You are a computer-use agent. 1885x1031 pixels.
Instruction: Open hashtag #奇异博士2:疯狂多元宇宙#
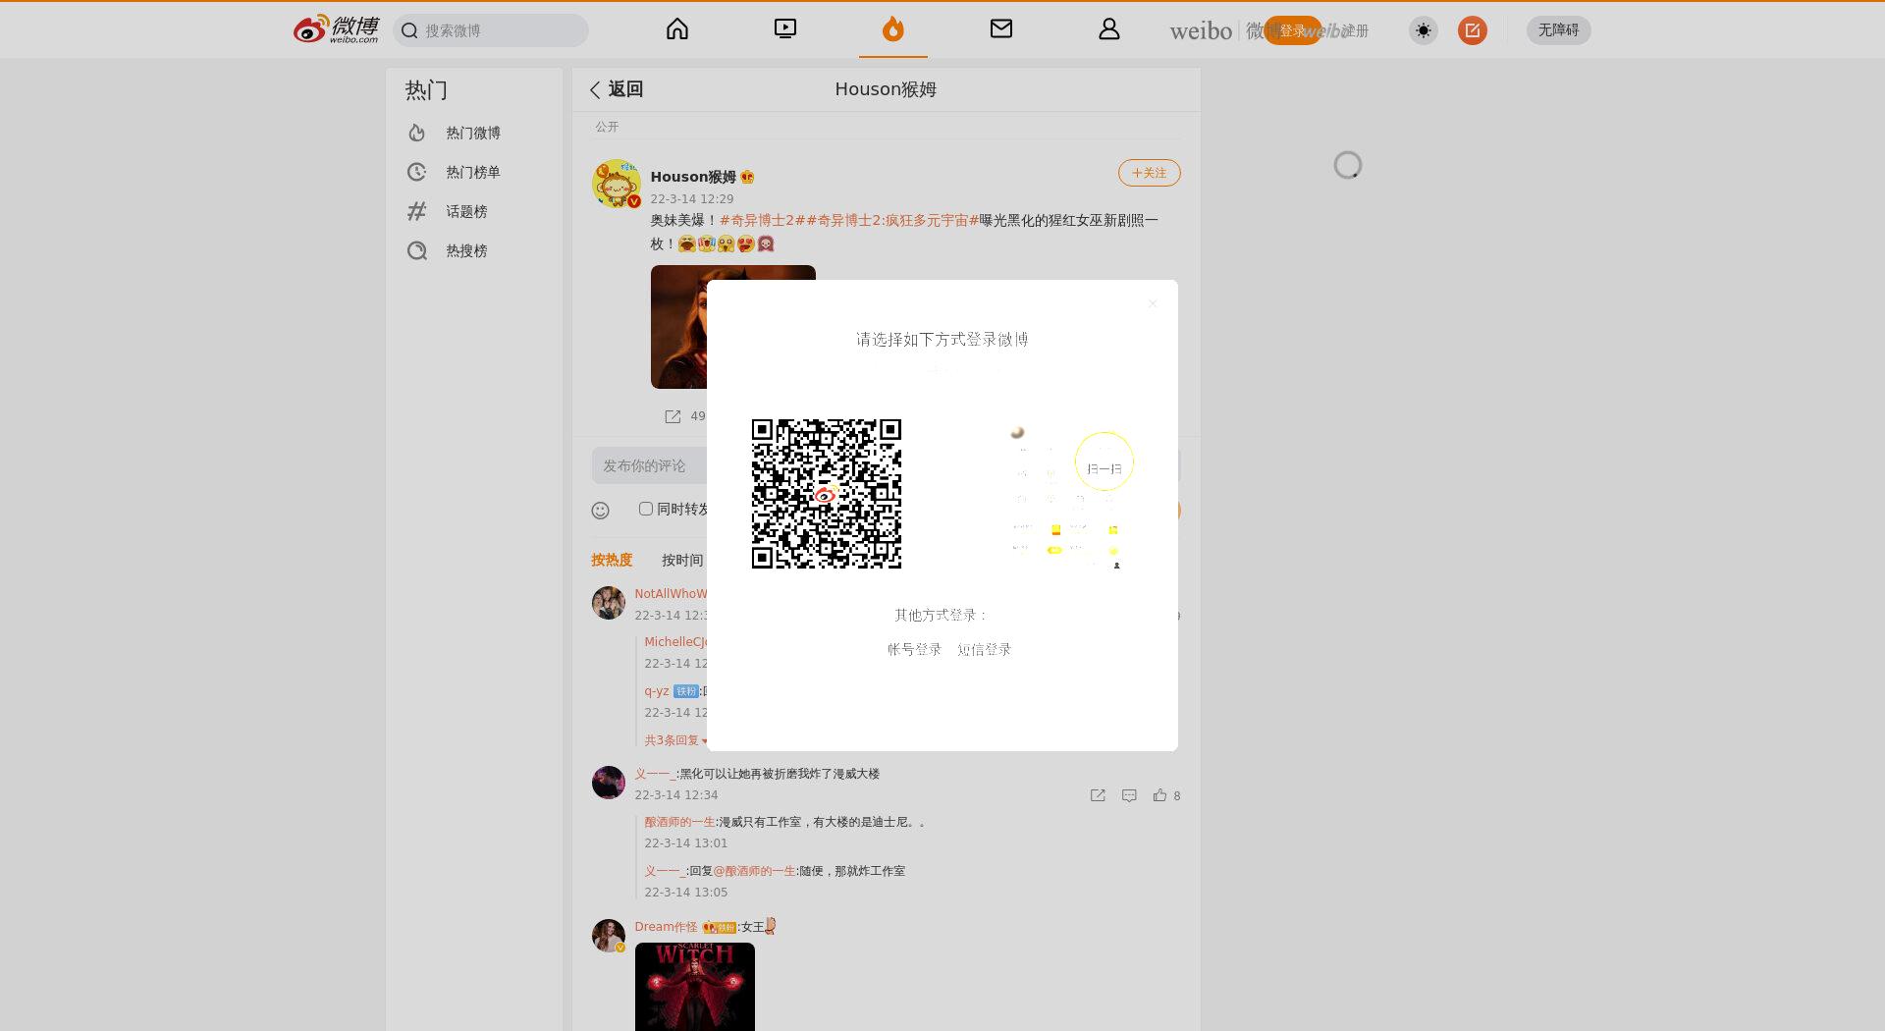click(892, 220)
